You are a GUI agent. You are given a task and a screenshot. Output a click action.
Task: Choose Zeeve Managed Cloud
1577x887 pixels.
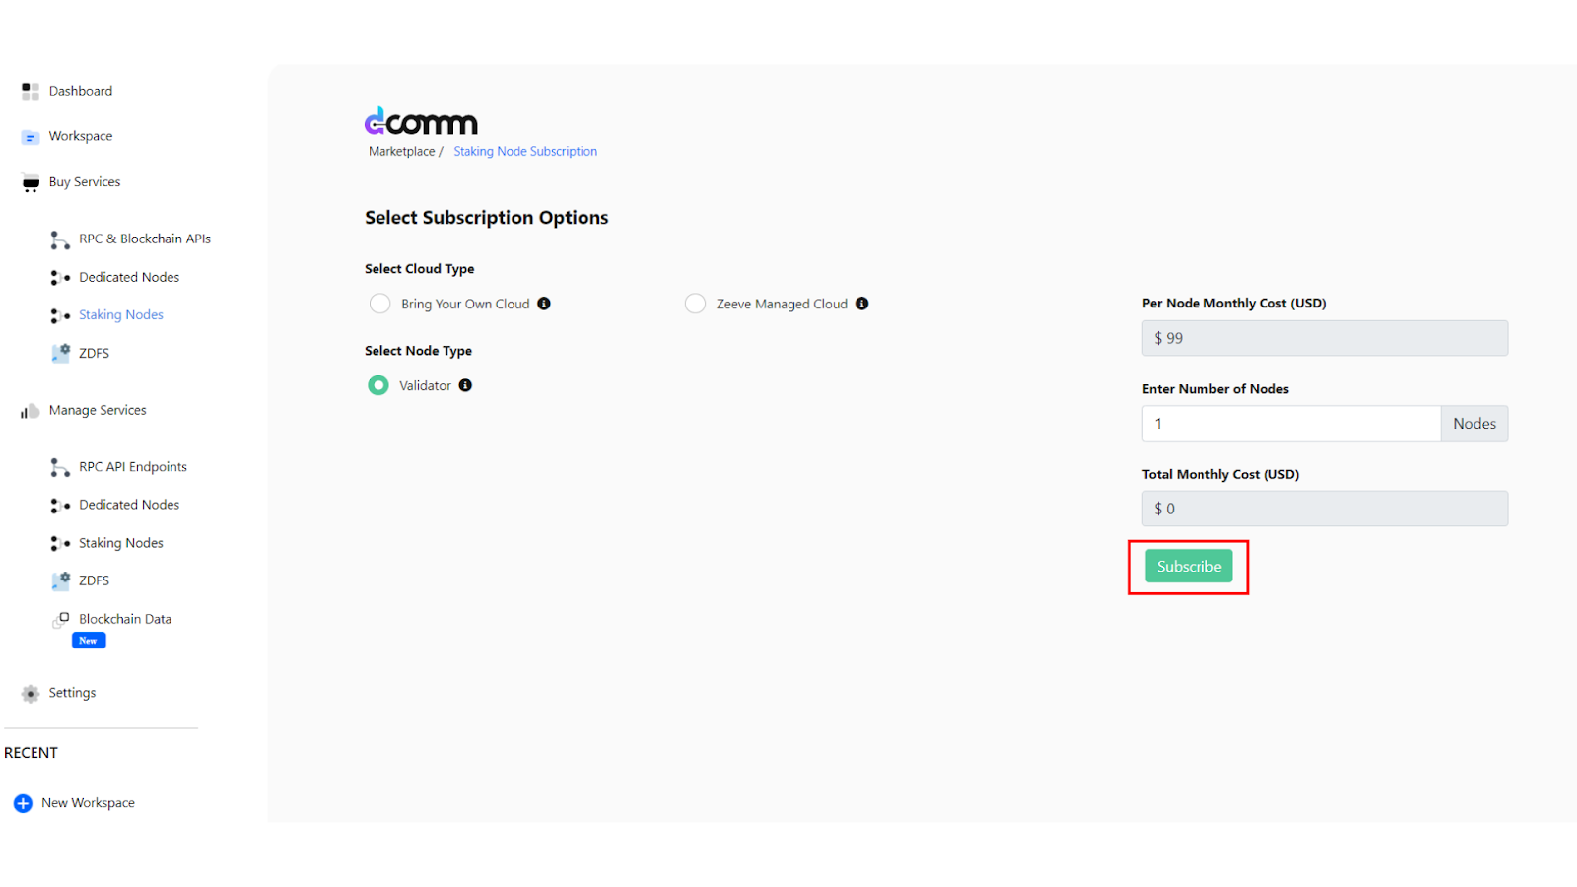click(695, 304)
